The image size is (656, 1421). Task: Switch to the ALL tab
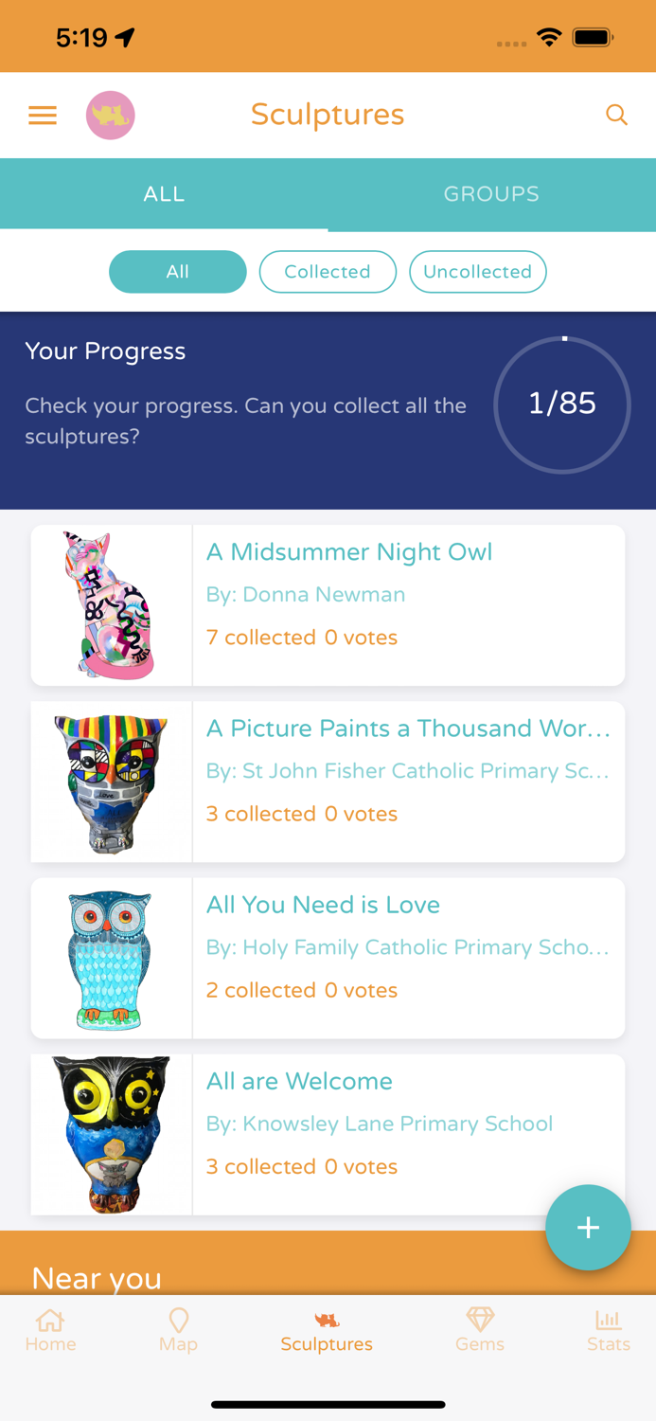pyautogui.click(x=164, y=194)
